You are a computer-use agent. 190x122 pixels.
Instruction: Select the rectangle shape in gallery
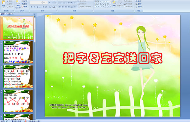click(105, 2)
